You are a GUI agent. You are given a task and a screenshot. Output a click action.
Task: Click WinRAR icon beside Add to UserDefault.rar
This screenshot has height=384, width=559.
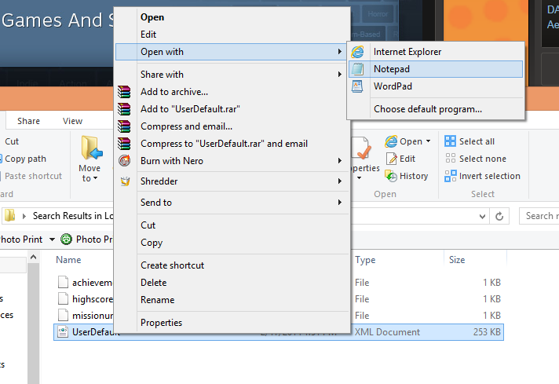point(124,109)
